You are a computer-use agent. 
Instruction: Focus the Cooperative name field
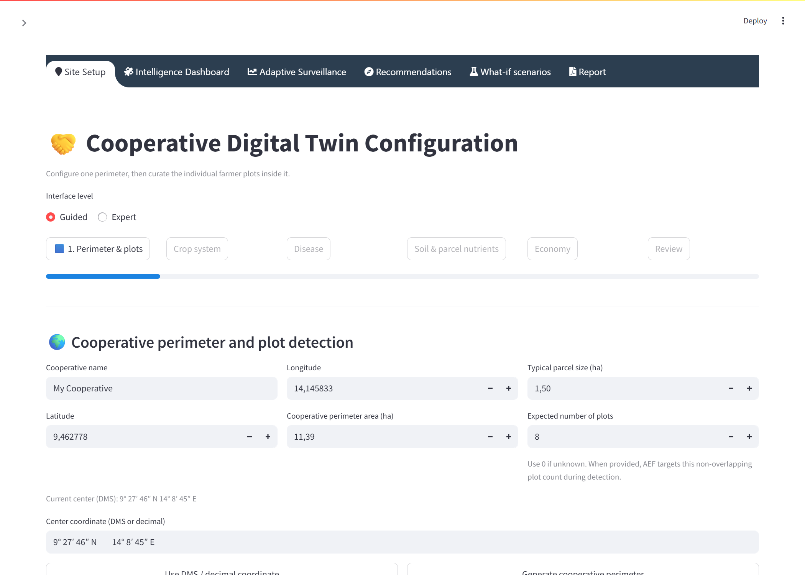click(x=162, y=388)
